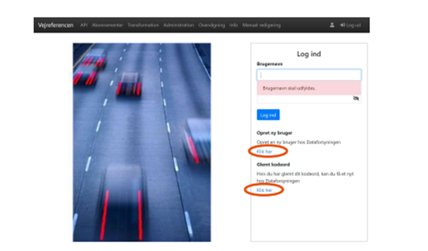The image size is (428, 251).
Task: Toggle password visibility eye icon
Action: click(356, 99)
